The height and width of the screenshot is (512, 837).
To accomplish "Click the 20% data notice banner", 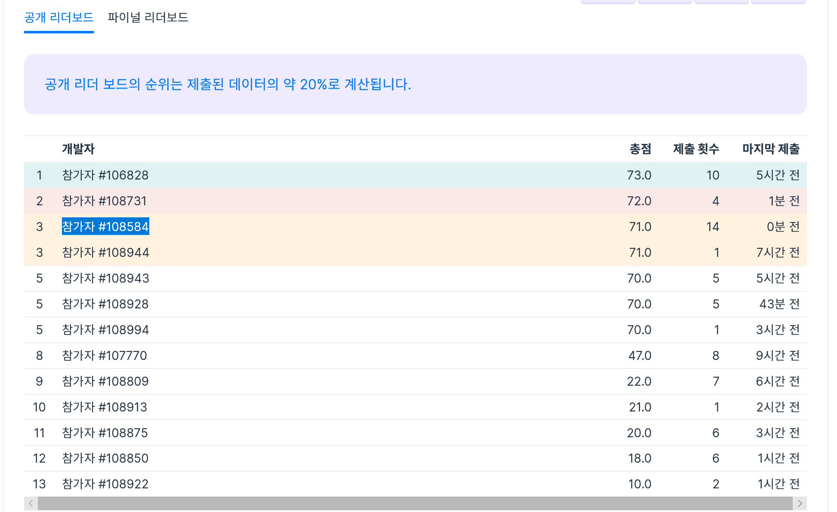I will click(228, 84).
